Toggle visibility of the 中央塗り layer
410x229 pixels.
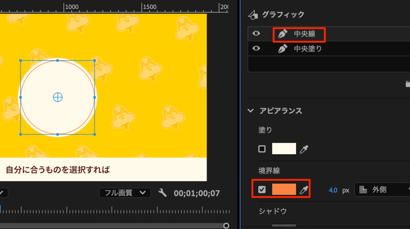pos(256,49)
